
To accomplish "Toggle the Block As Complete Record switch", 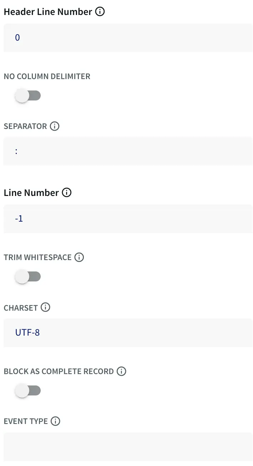I will coord(28,391).
